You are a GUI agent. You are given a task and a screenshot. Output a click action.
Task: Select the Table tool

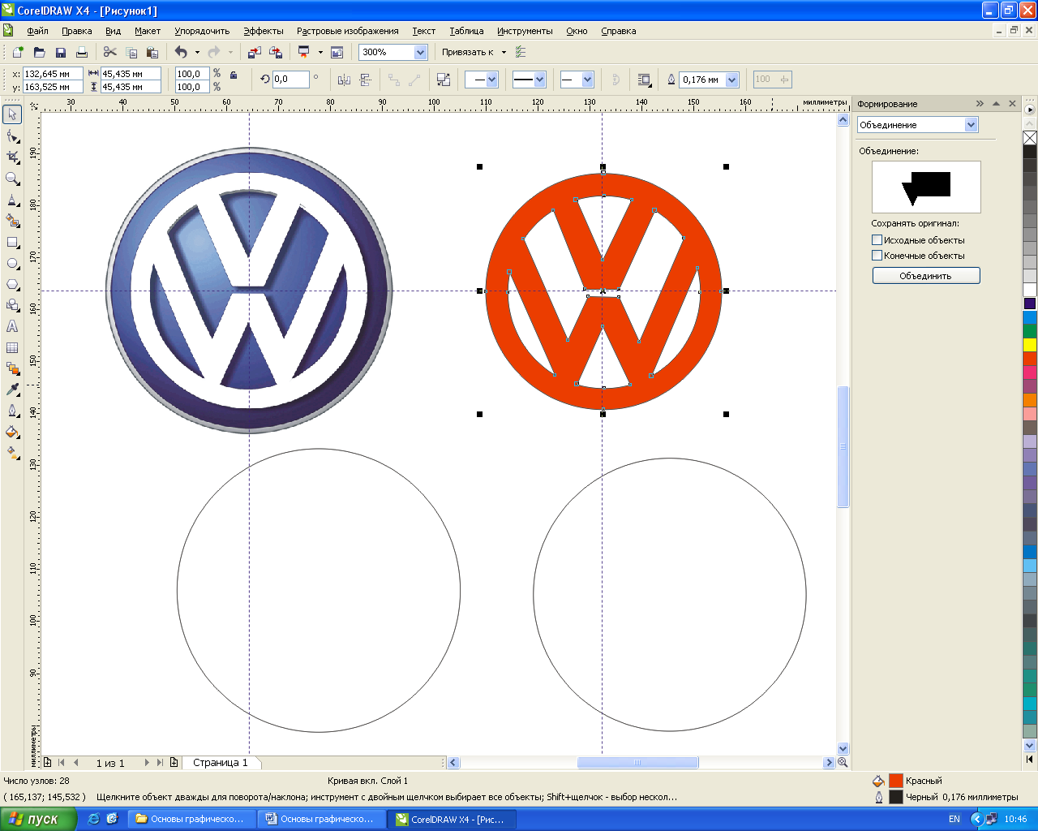tap(12, 347)
